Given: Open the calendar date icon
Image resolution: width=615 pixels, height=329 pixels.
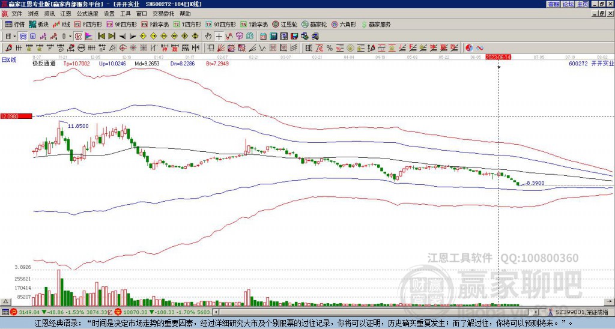Looking at the screenshot, I should (x=263, y=37).
